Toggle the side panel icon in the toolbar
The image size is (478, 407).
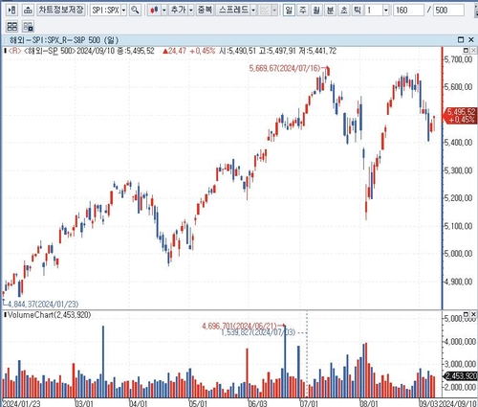(x=11, y=11)
